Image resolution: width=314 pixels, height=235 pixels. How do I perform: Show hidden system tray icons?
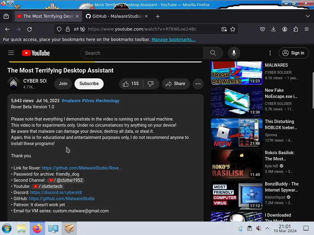267,228
